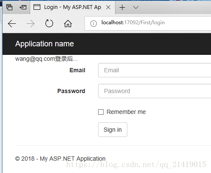
Task: Enable the Remember me checkbox
Action: [x=101, y=112]
